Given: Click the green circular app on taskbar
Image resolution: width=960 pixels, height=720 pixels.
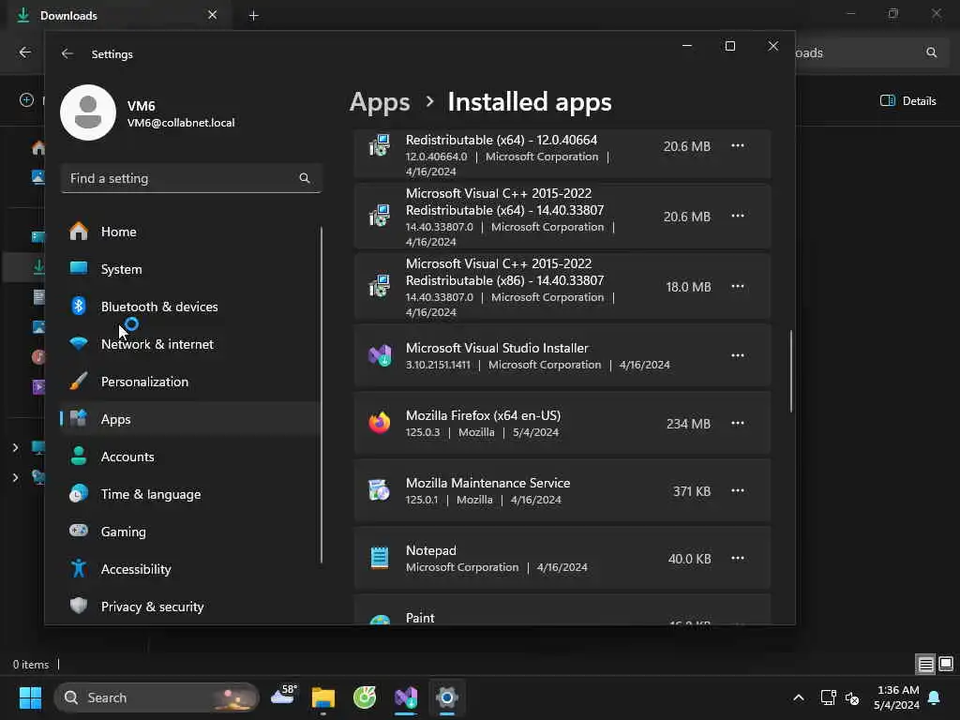Looking at the screenshot, I should [x=365, y=697].
